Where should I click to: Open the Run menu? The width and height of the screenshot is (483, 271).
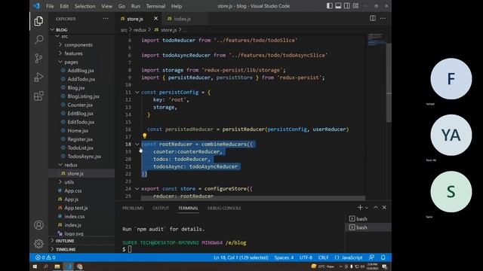click(x=136, y=6)
